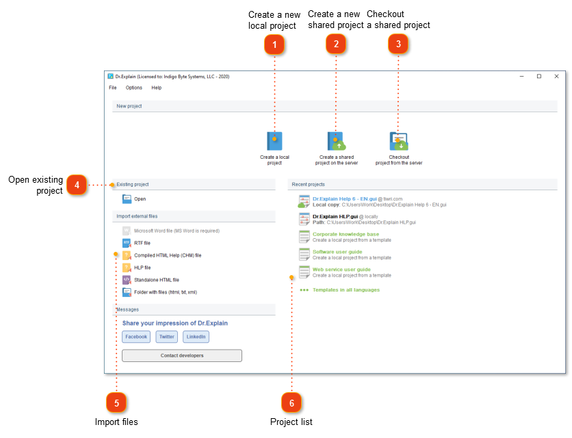Click the Standalone HTML file icon
Image resolution: width=572 pixels, height=438 pixels.
(x=127, y=280)
